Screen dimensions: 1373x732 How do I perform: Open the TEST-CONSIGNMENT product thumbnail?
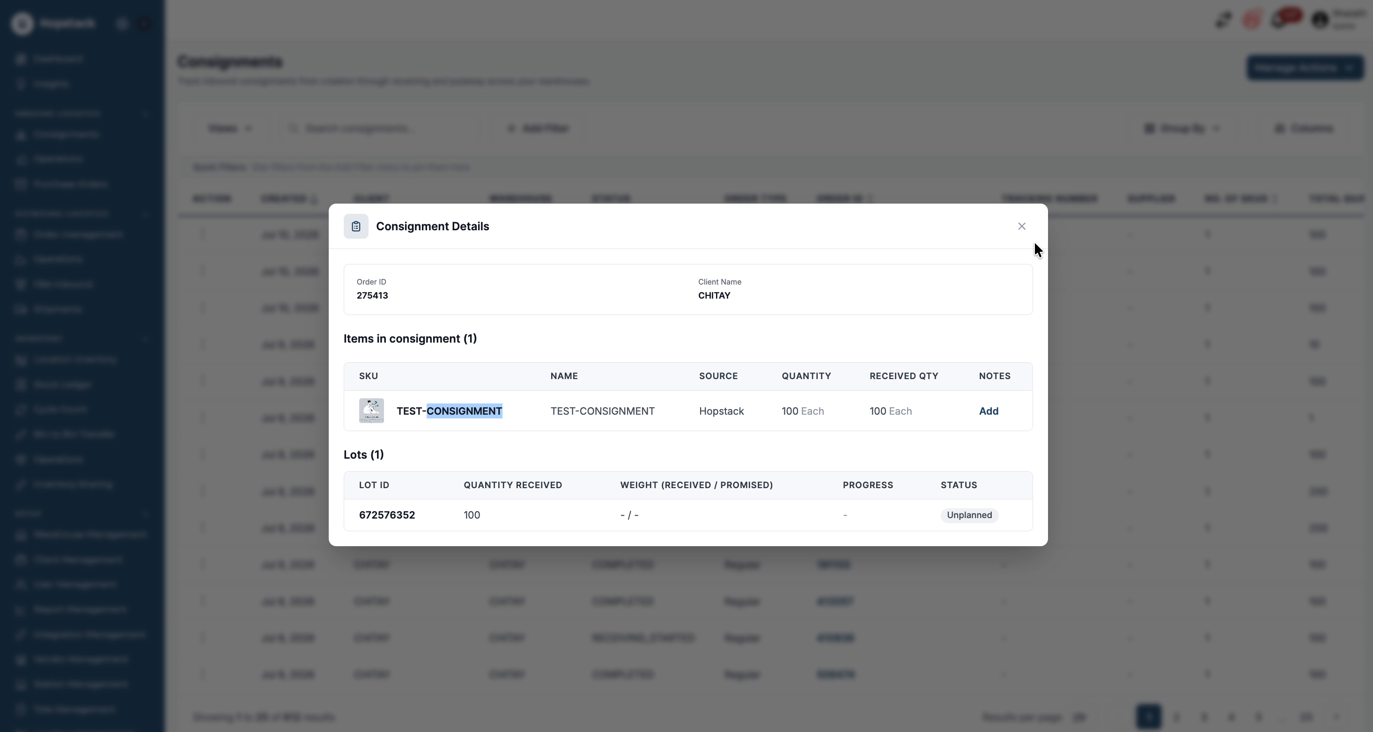pos(371,411)
